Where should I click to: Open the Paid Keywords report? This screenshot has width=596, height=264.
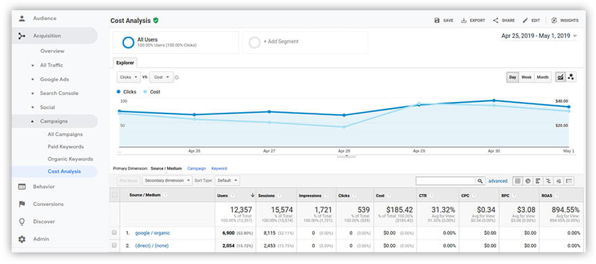pos(66,147)
